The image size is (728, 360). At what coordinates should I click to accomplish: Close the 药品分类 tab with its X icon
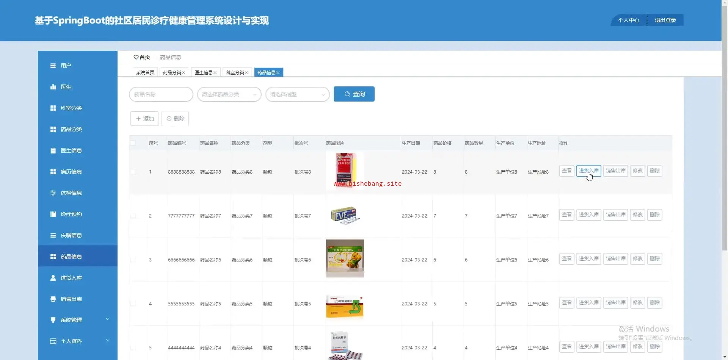pyautogui.click(x=184, y=73)
